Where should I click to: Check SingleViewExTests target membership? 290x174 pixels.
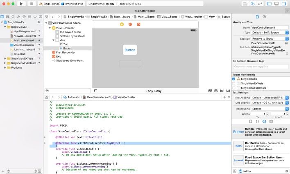coord(233,83)
